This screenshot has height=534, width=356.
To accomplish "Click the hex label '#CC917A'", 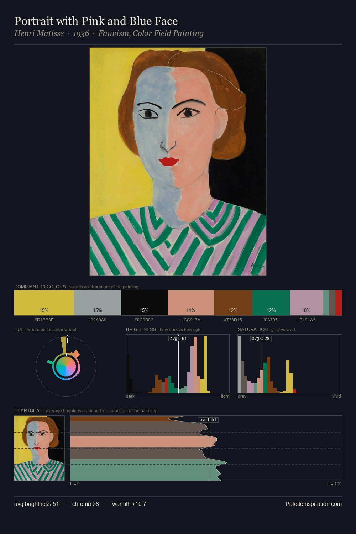I will point(191,320).
